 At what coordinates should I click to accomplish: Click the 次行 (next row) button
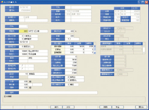(68, 107)
